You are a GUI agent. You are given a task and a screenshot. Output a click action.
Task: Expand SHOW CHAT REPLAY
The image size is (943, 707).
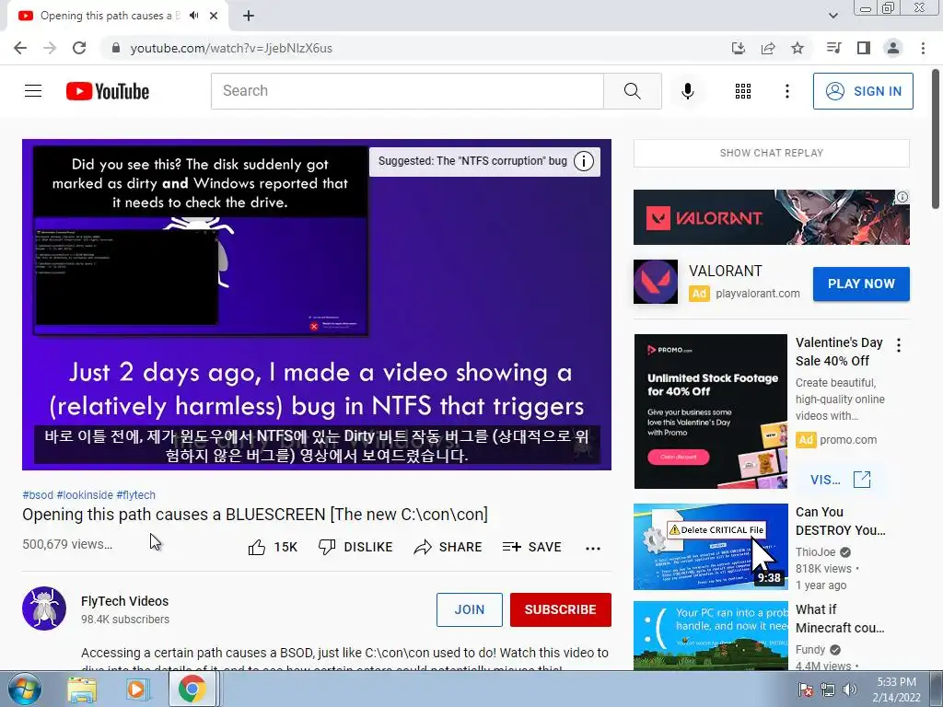tap(771, 153)
